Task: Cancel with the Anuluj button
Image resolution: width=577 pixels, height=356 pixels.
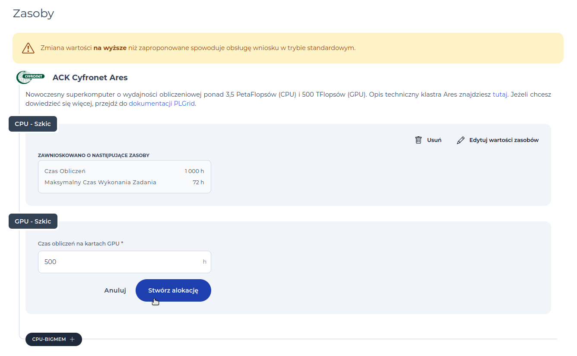Action: (115, 290)
